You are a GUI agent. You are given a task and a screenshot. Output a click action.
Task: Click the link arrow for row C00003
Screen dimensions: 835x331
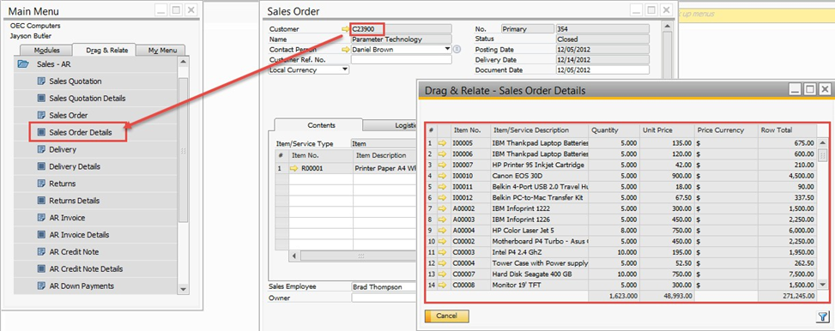click(x=443, y=252)
